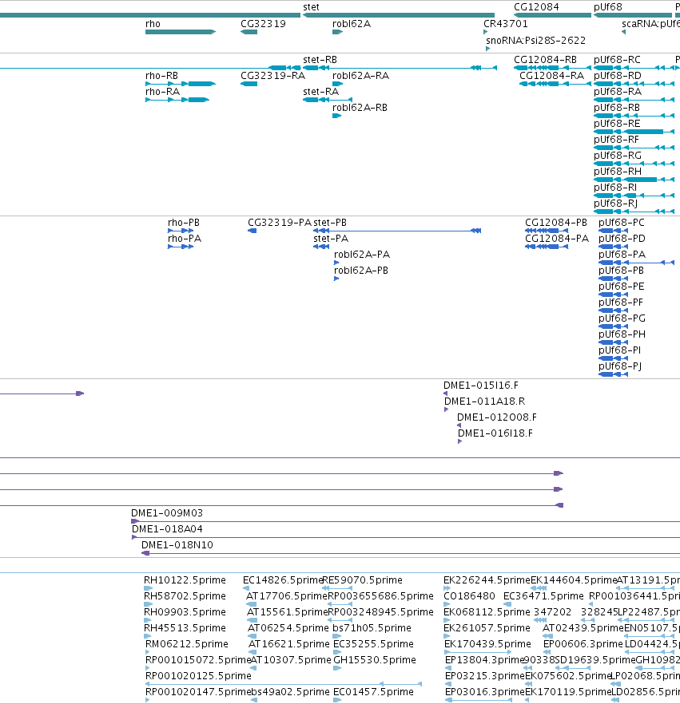680x704 pixels.
Task: Click the CG32319-RA transcript label
Action: [x=272, y=76]
